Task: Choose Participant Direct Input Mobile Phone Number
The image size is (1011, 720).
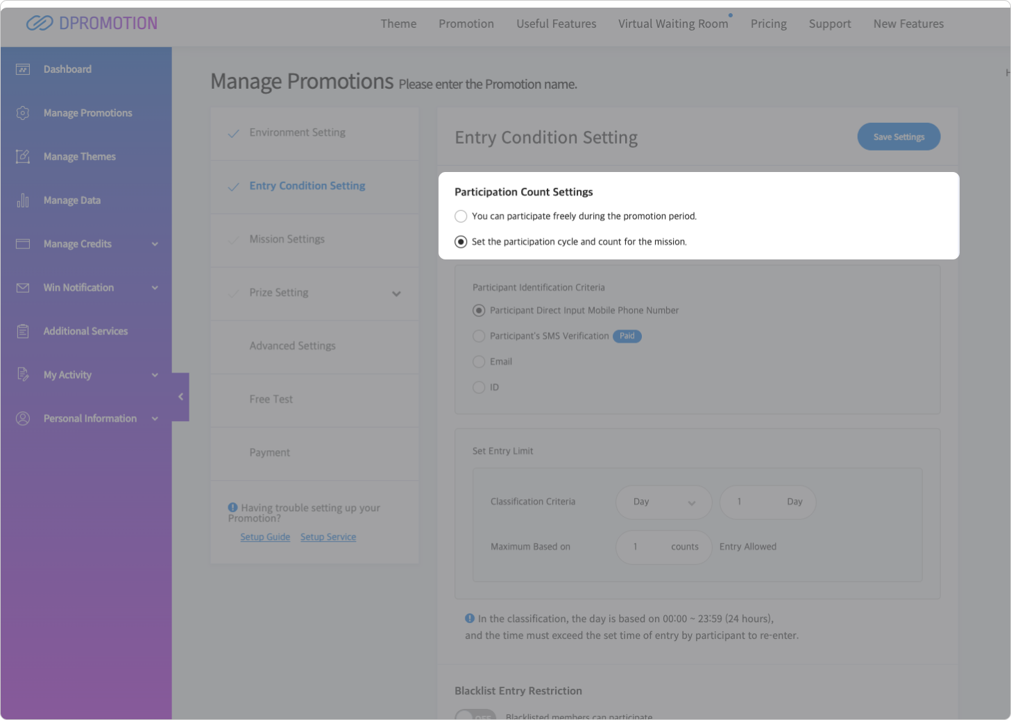Action: (479, 311)
